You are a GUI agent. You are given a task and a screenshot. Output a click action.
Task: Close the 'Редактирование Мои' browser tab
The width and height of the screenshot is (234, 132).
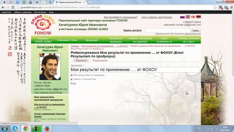click(x=84, y=2)
